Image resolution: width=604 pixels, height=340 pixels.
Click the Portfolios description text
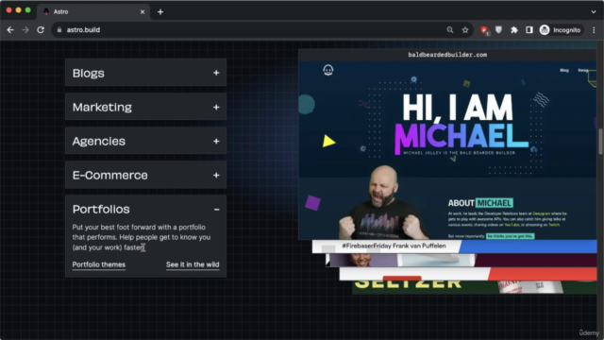pos(142,237)
